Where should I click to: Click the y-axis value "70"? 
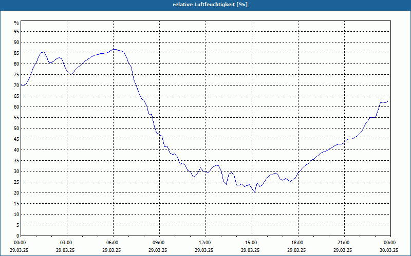tap(16, 86)
